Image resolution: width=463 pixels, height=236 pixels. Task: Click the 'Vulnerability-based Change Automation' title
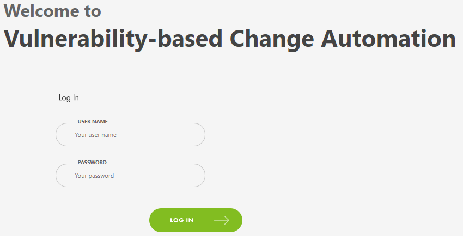[x=229, y=39]
